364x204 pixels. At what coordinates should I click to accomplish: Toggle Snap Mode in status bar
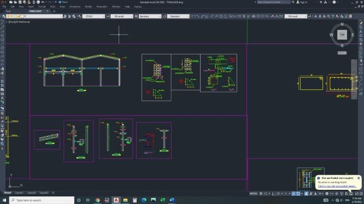[266, 194]
